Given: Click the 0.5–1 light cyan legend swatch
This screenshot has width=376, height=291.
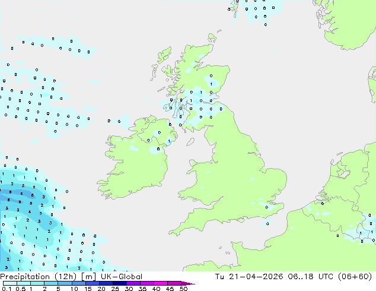Looking at the screenshot, I should (24, 283).
